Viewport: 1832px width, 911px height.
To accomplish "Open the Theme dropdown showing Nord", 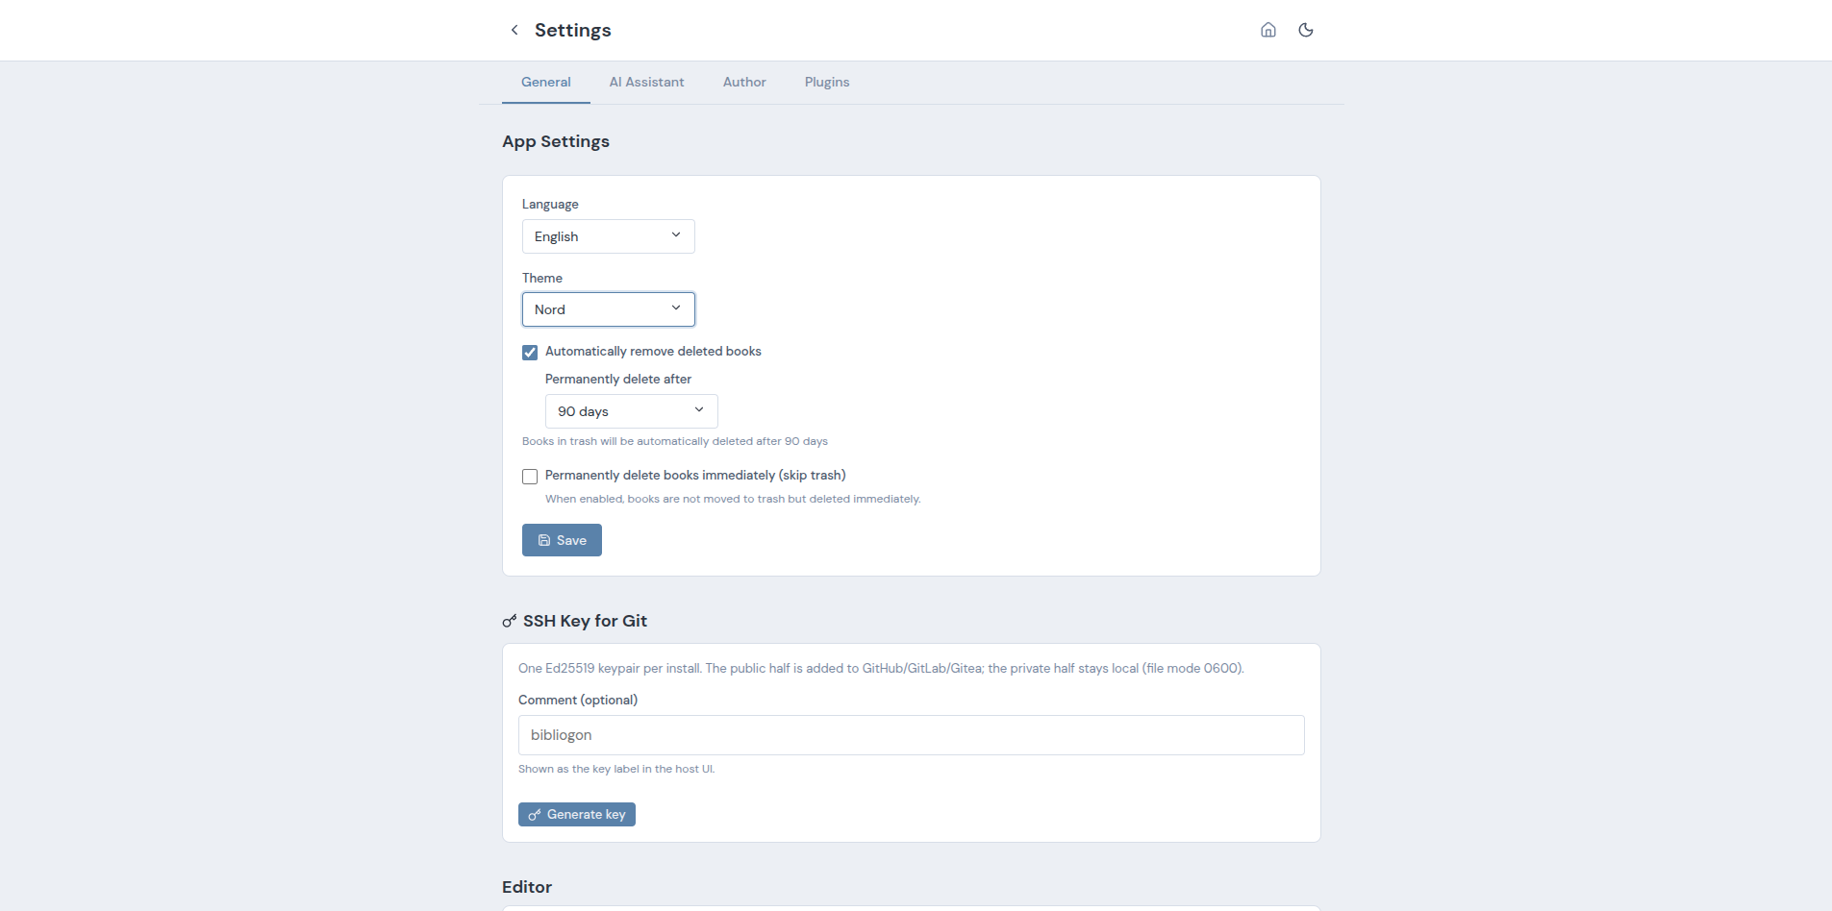I will tap(609, 309).
